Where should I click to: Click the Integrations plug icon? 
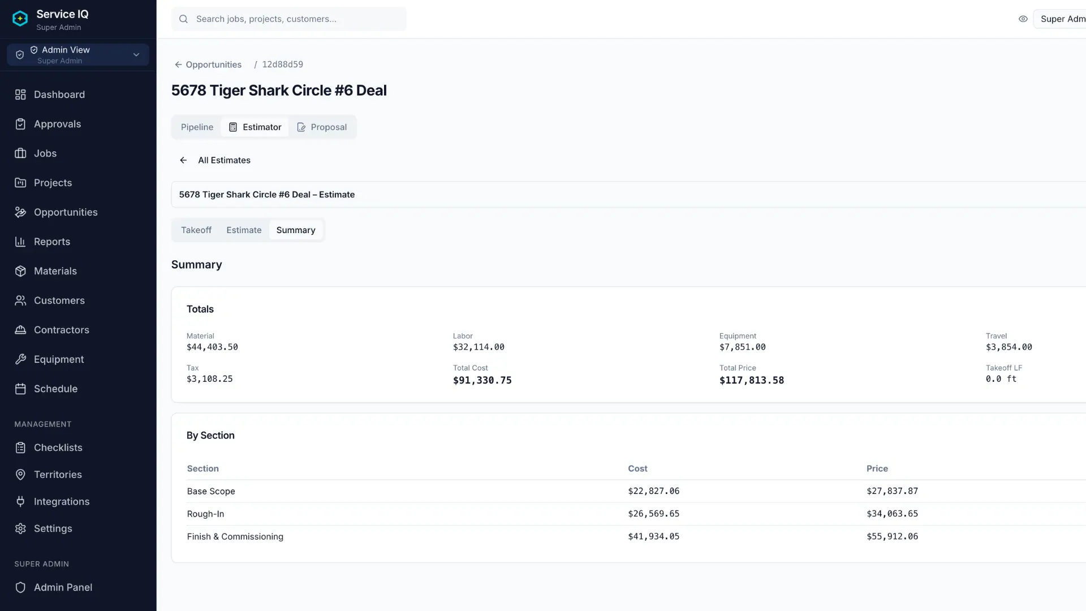tap(20, 502)
